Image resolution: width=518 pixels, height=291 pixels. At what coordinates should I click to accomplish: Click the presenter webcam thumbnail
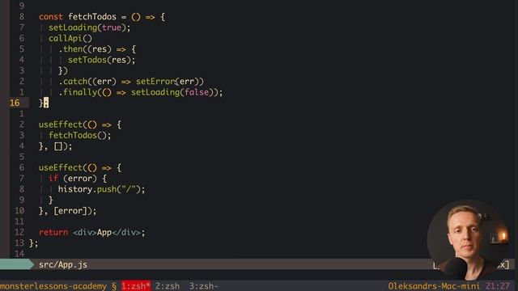469,239
